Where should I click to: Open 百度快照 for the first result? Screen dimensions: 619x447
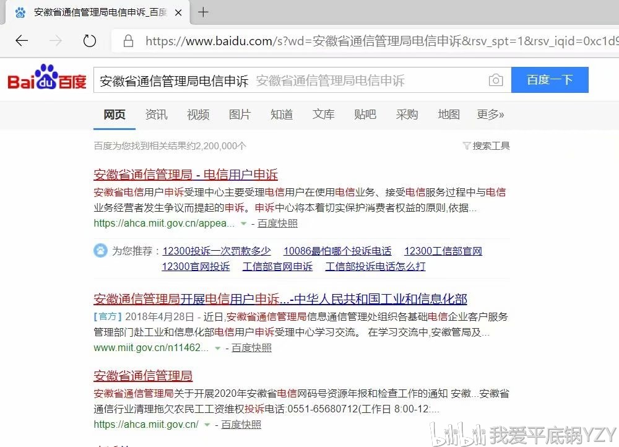(x=277, y=223)
